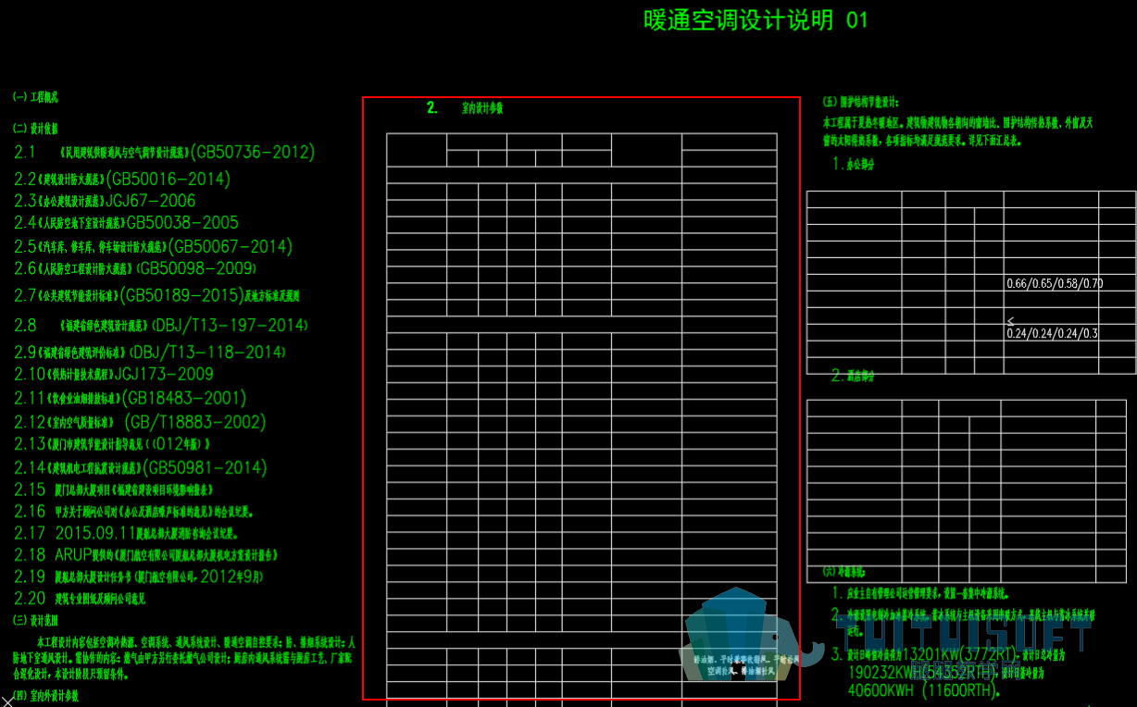The height and width of the screenshot is (707, 1137).
Task: Pick the '(GB50067-2014)' code in item 2.5
Action: point(230,246)
